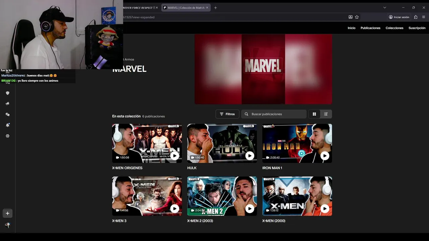This screenshot has height=241, width=429.
Task: Click the IRON MAN thumbnail image
Action: [297, 143]
